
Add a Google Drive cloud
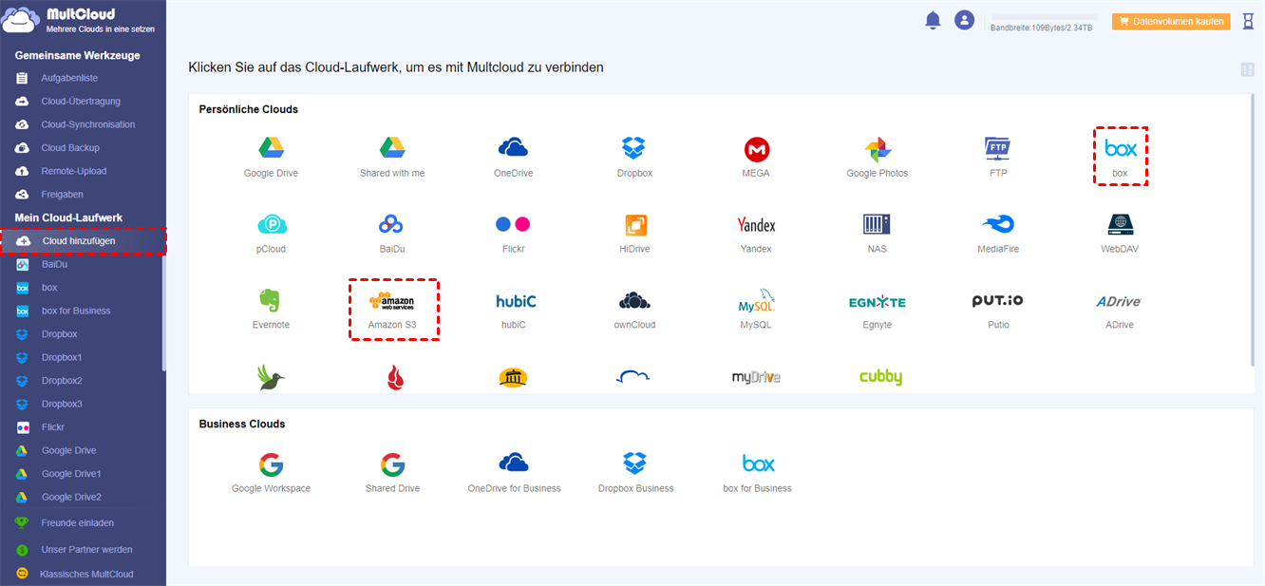(x=271, y=157)
